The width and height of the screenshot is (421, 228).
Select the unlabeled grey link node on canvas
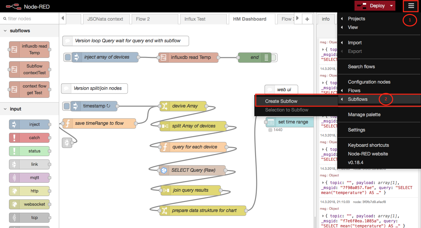tap(67, 143)
